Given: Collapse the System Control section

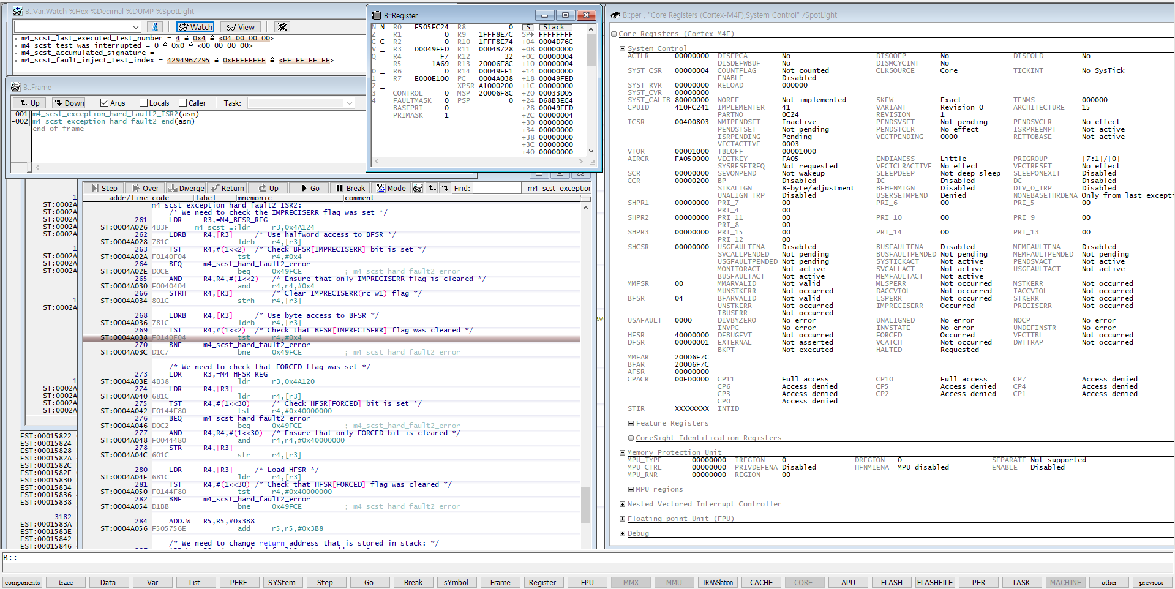Looking at the screenshot, I should 623,48.
